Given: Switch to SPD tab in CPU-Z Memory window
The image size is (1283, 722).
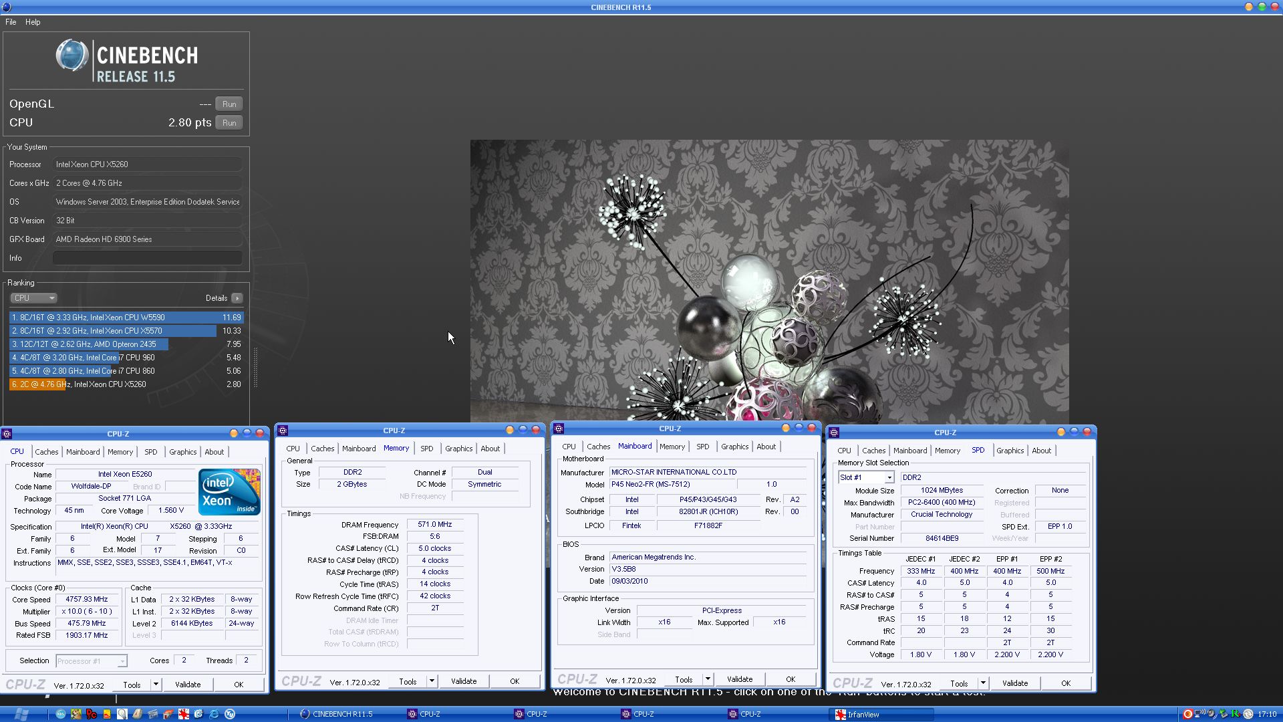Looking at the screenshot, I should (427, 449).
